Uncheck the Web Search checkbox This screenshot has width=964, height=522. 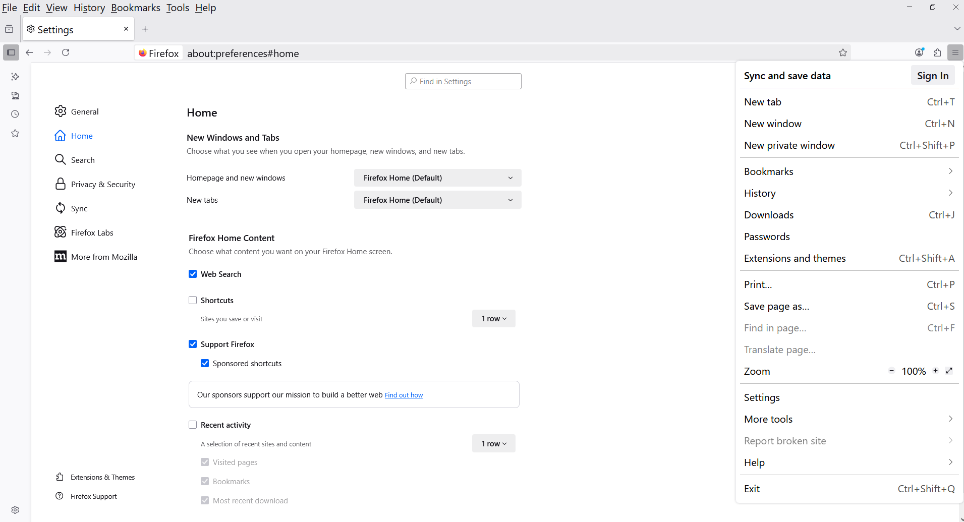193,274
